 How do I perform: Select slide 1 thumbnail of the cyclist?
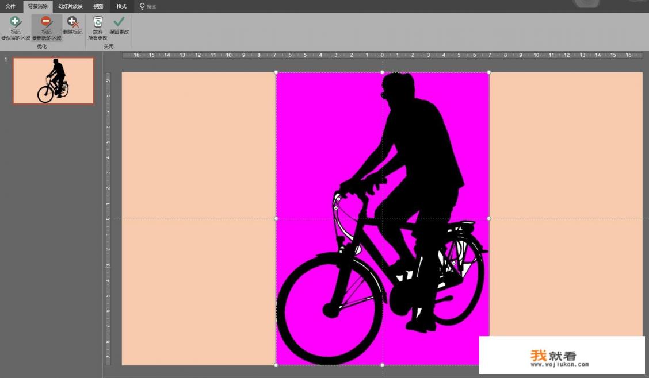(x=54, y=80)
